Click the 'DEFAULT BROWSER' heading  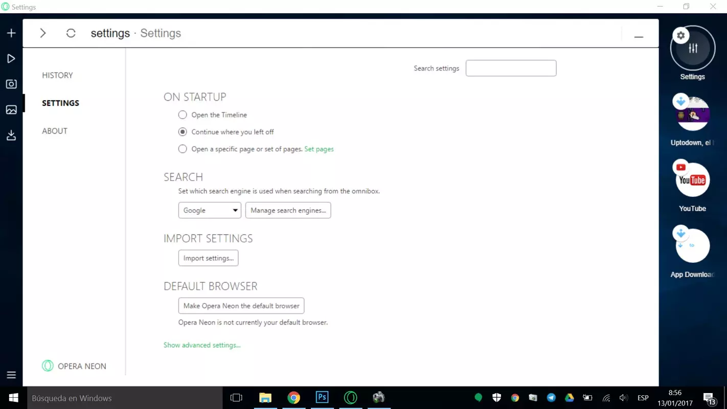pos(211,286)
